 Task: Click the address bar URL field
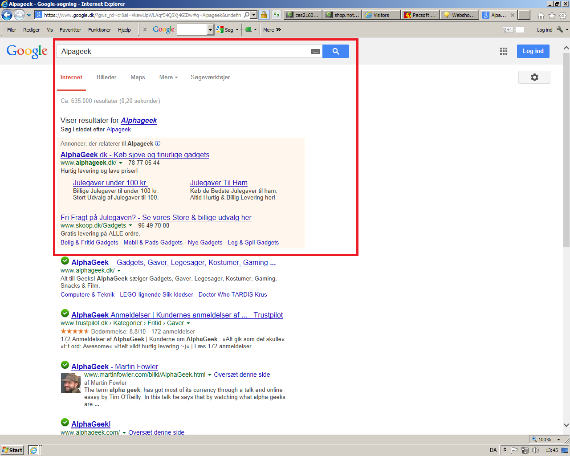[142, 15]
